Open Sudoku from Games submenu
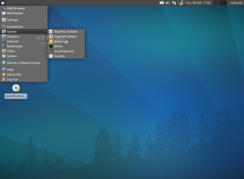 point(66,56)
